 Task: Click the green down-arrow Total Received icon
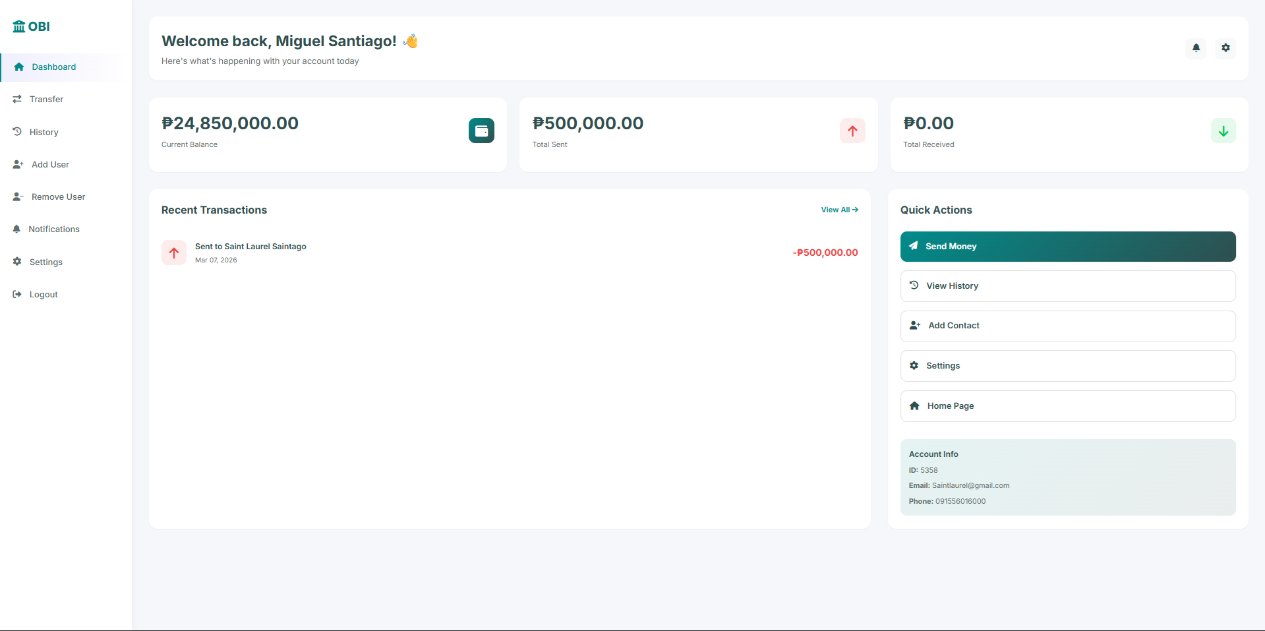coord(1223,131)
